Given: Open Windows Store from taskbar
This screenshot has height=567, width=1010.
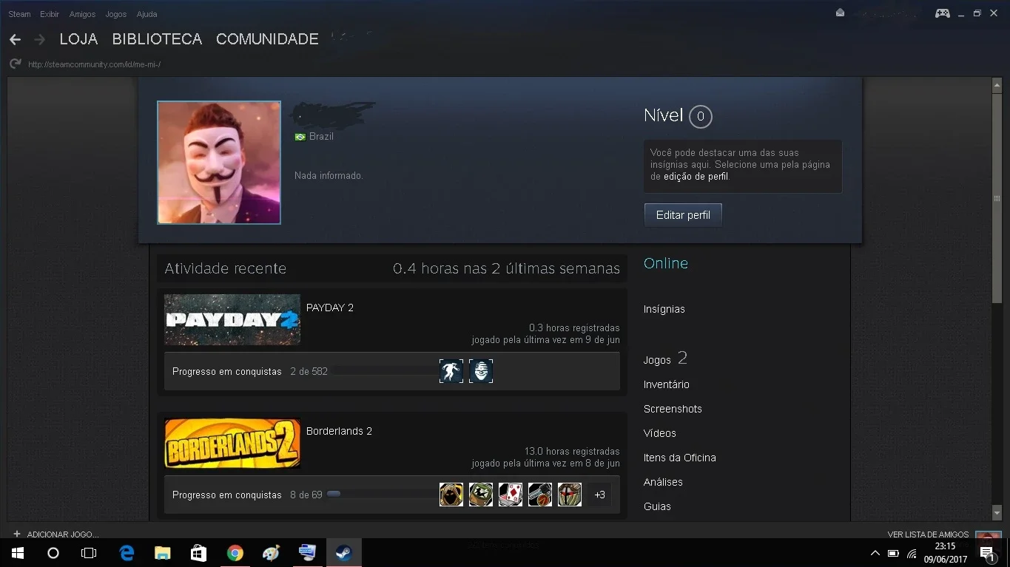Looking at the screenshot, I should pyautogui.click(x=198, y=553).
